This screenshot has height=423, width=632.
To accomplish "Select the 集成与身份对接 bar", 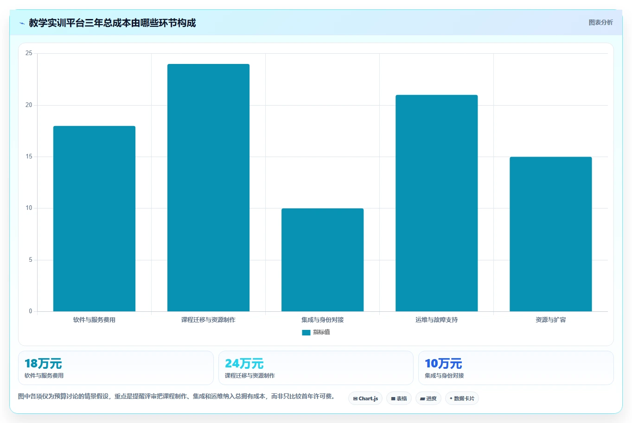I will click(322, 260).
